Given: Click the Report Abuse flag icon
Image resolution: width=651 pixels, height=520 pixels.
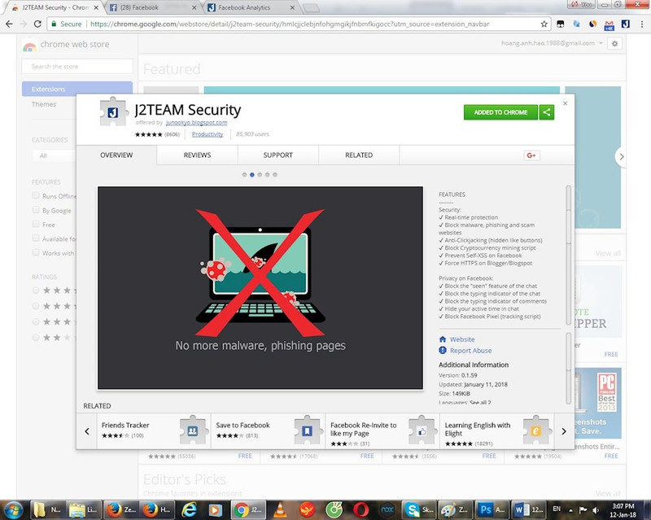Looking at the screenshot, I should click(x=442, y=350).
